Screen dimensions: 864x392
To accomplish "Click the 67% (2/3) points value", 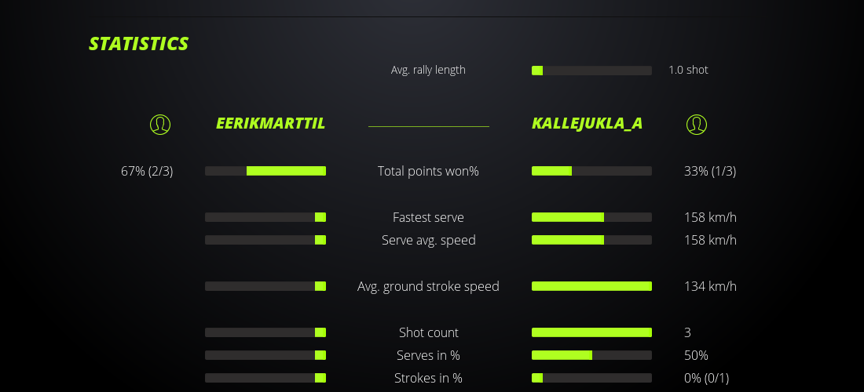I will click(x=147, y=171).
